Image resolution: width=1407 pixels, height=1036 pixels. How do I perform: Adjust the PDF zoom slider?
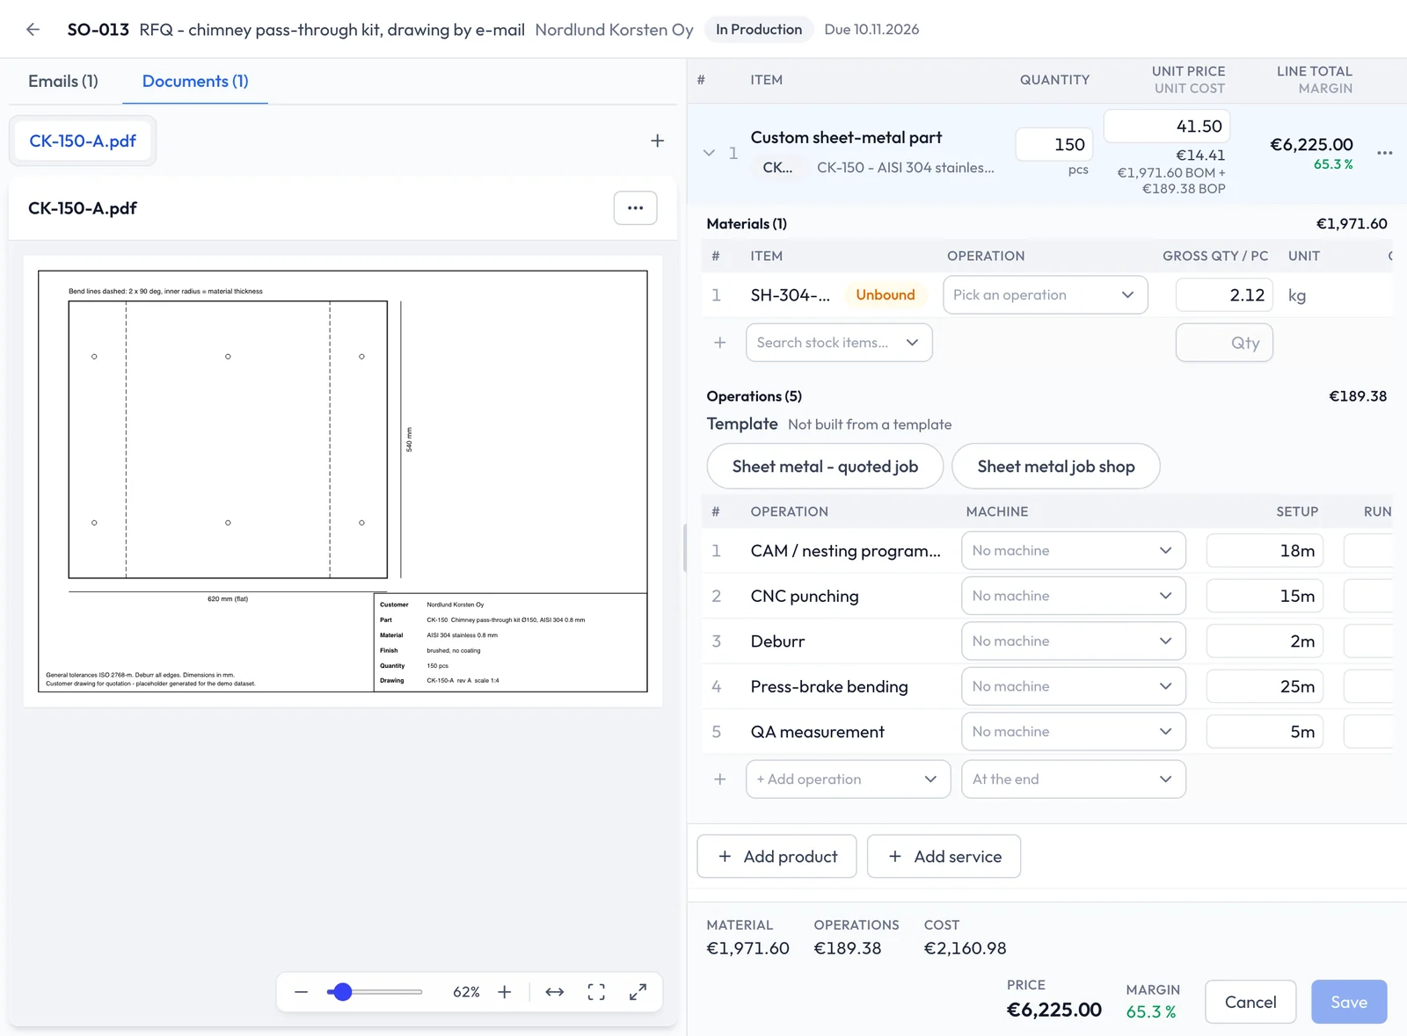(x=343, y=992)
